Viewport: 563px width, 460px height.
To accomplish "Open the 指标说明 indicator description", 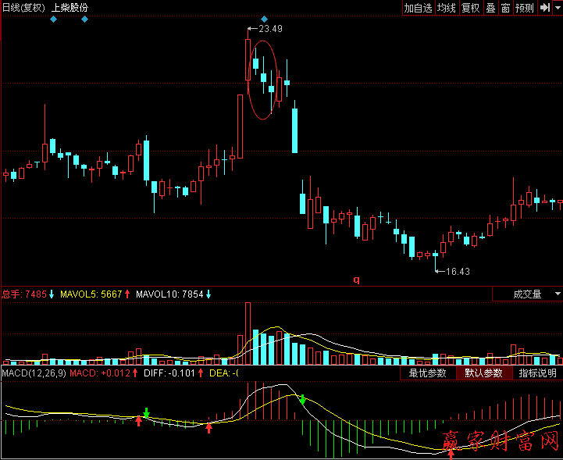I will click(x=538, y=373).
